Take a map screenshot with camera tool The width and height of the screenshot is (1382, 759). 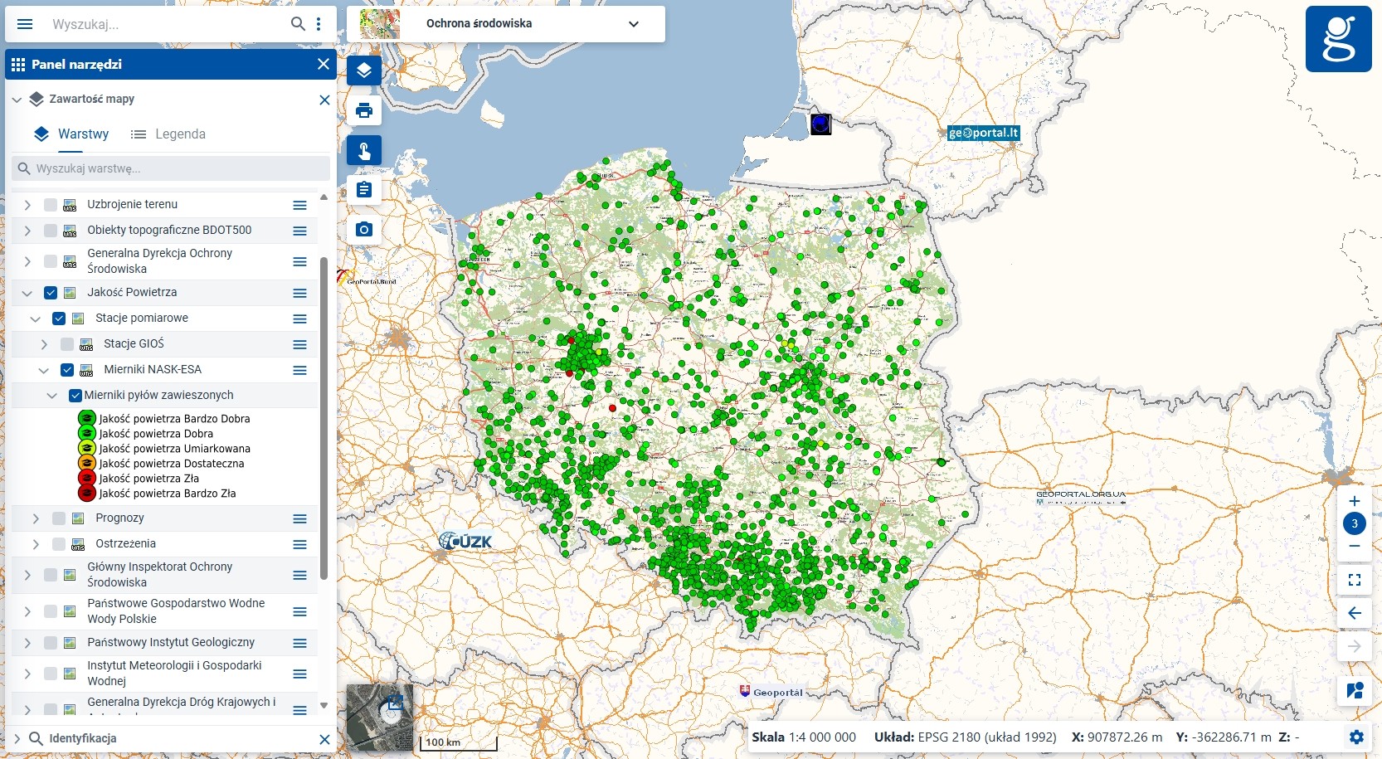364,230
